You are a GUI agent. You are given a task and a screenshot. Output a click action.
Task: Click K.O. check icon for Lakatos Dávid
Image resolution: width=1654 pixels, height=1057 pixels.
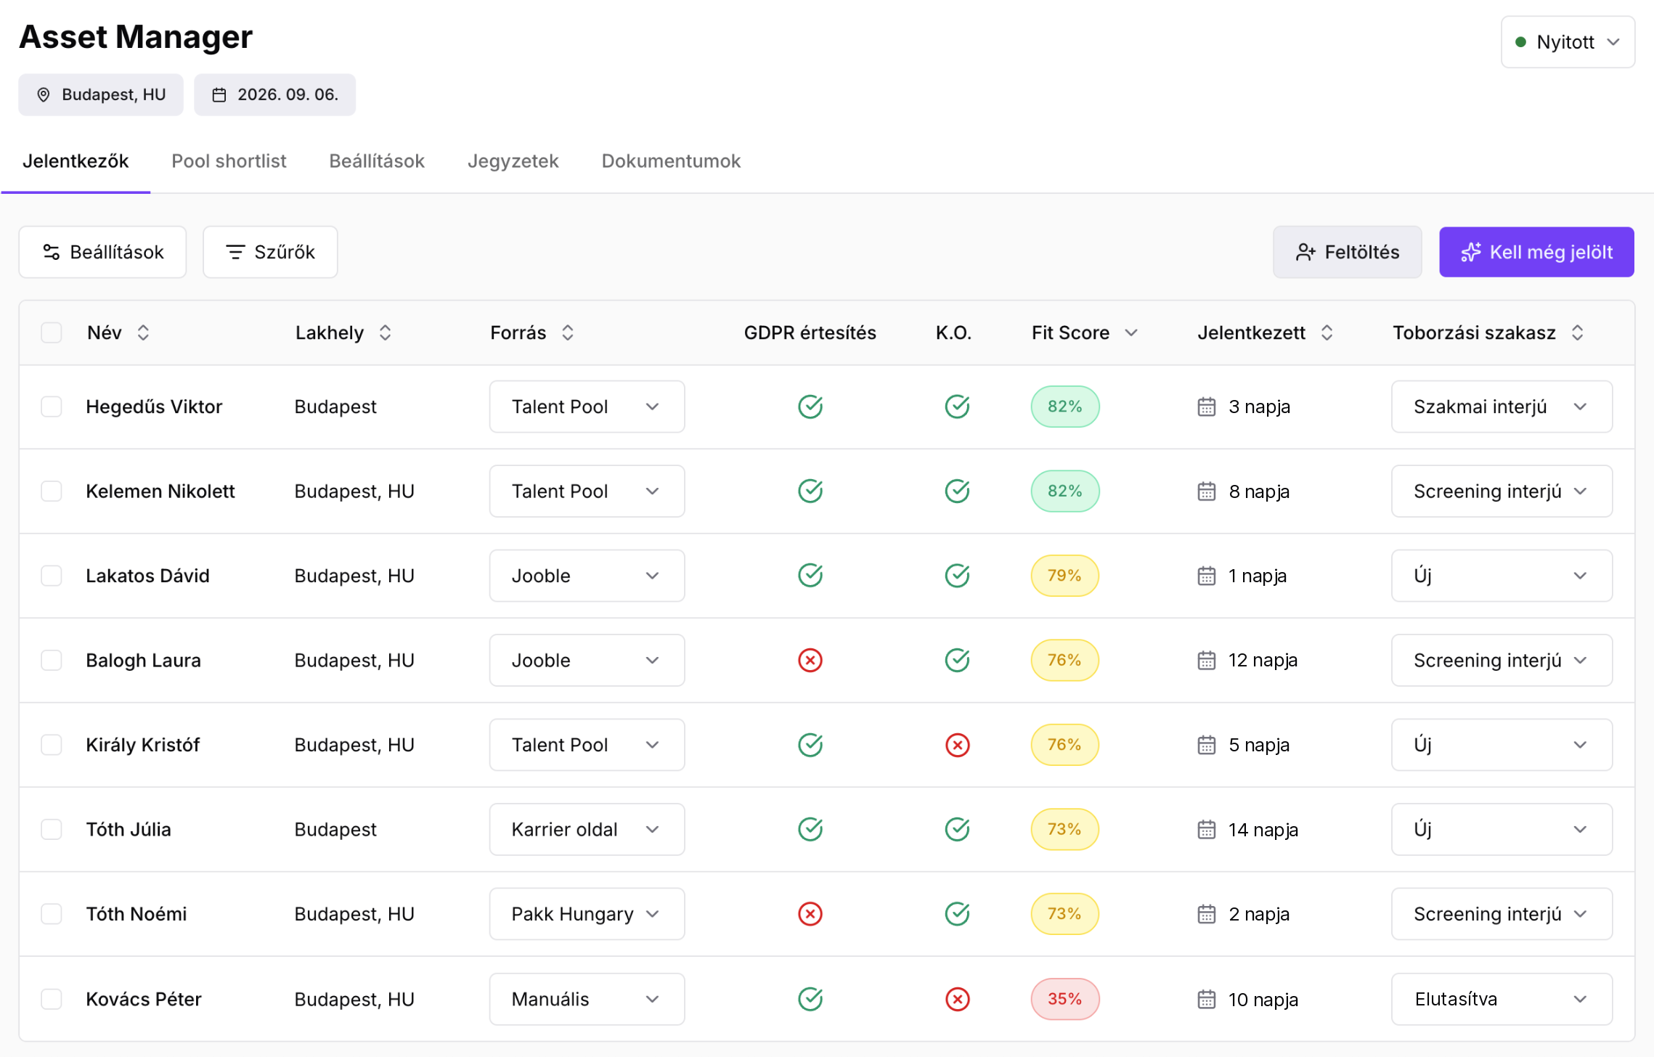(x=958, y=576)
